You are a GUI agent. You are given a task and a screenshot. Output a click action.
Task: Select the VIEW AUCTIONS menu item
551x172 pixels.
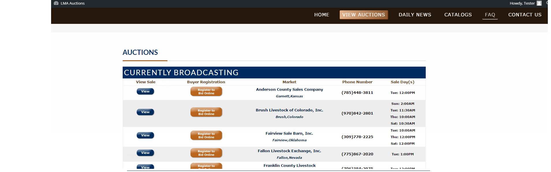pyautogui.click(x=364, y=15)
